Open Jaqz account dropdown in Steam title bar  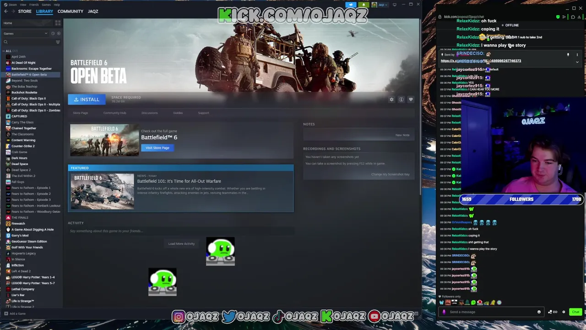381,5
